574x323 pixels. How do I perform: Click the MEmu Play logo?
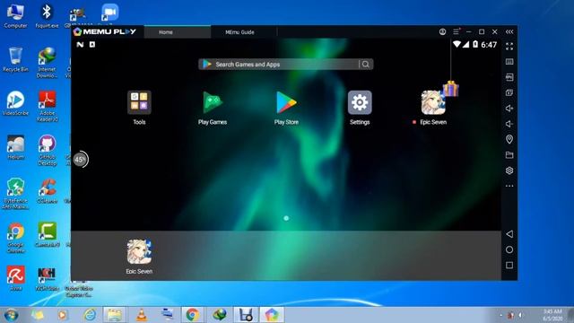pyautogui.click(x=105, y=32)
